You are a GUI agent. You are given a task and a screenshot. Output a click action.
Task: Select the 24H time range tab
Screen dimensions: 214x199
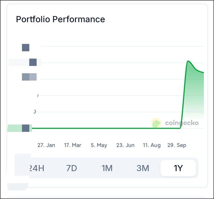point(36,168)
